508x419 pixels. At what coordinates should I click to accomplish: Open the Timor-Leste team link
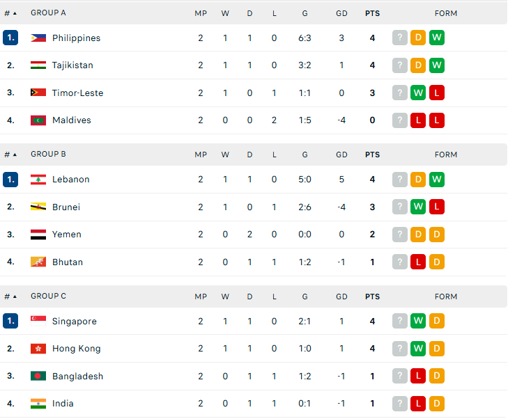tap(77, 93)
